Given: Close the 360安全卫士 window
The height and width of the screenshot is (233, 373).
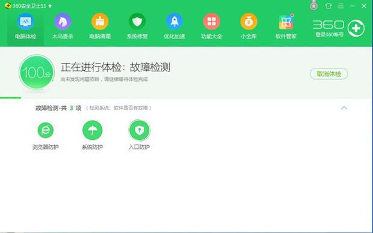Looking at the screenshot, I should pos(364,6).
